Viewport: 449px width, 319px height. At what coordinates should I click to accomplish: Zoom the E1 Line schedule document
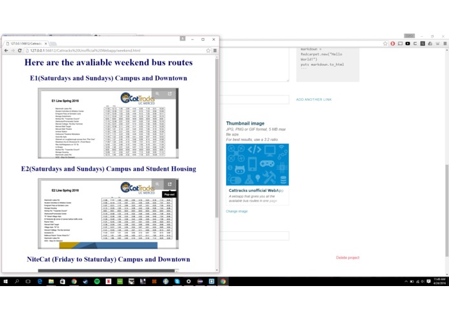pyautogui.click(x=157, y=94)
